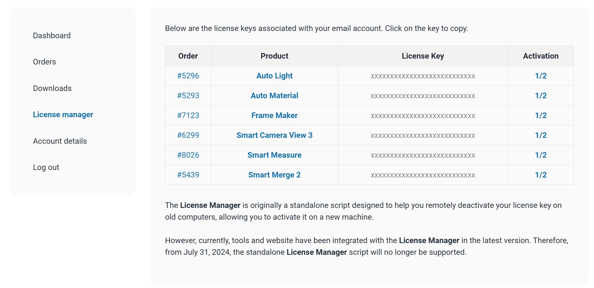Viewport: 594px width, 288px height.
Task: Open order #5296 link
Action: pyautogui.click(x=188, y=76)
